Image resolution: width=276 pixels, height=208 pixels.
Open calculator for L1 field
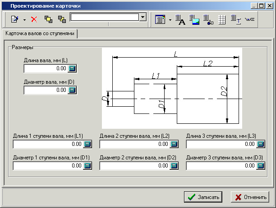pyautogui.click(x=87, y=144)
